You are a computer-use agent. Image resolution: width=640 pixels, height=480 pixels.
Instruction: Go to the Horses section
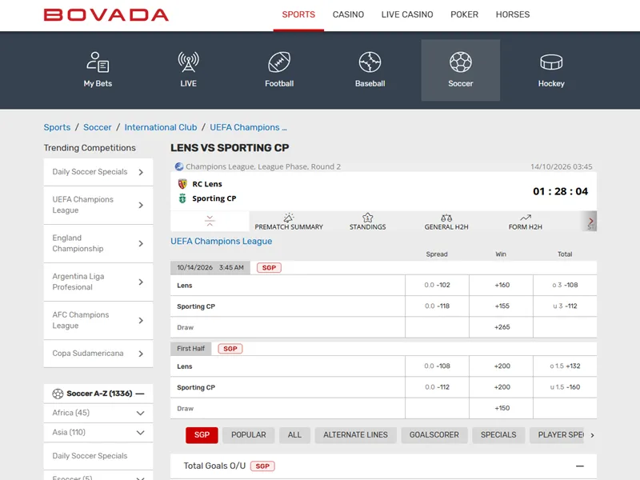pyautogui.click(x=513, y=14)
